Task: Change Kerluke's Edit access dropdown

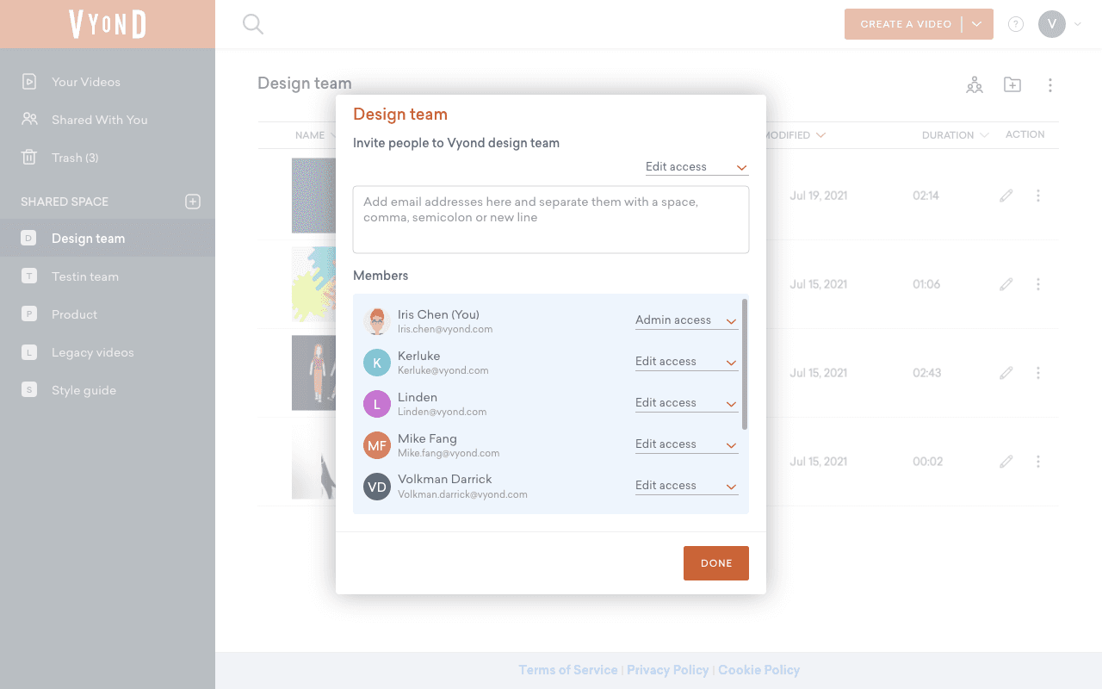Action: [x=687, y=362]
